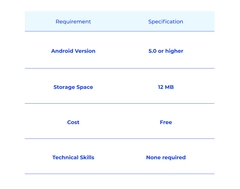Screen dimensions: 240x189
Task: Select the "None required" value
Action: click(x=166, y=158)
